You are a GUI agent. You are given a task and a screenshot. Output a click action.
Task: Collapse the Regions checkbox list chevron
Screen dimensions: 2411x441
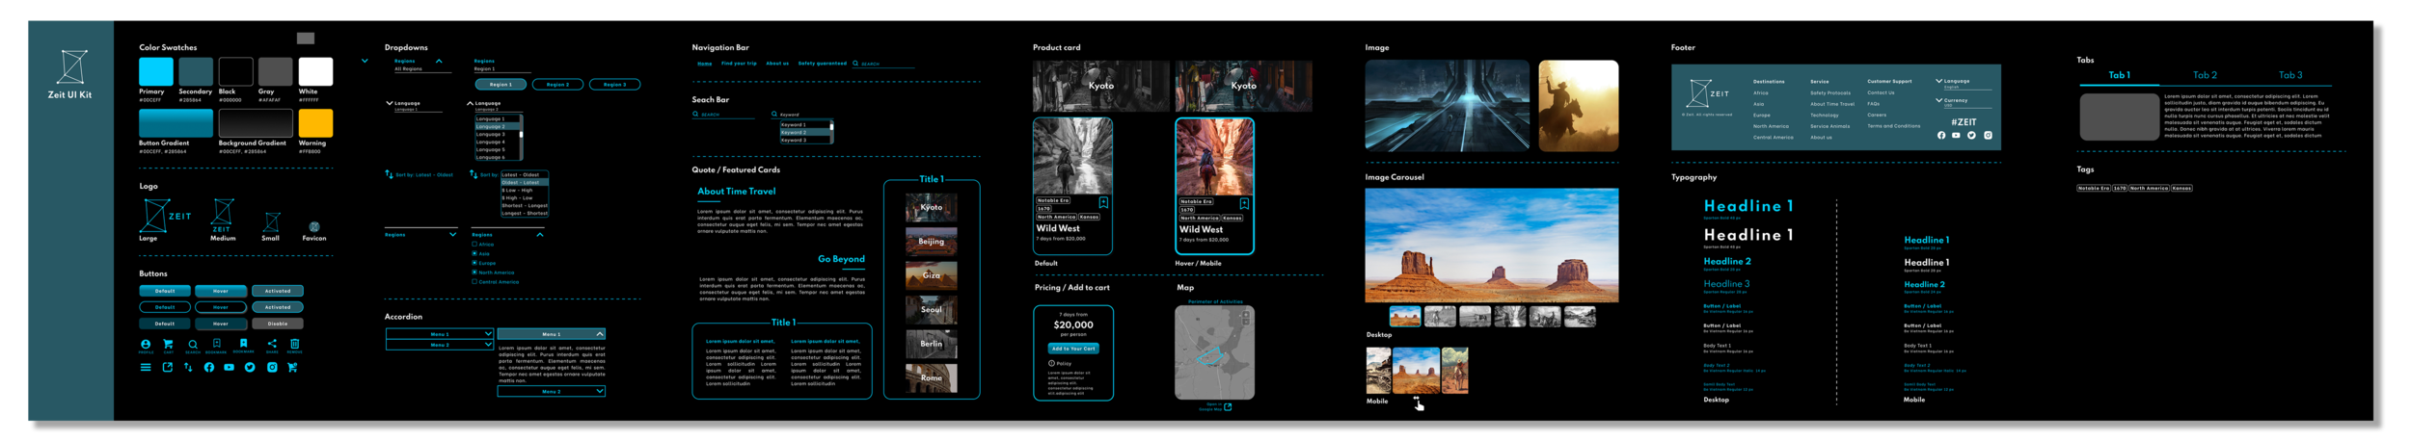[x=540, y=235]
